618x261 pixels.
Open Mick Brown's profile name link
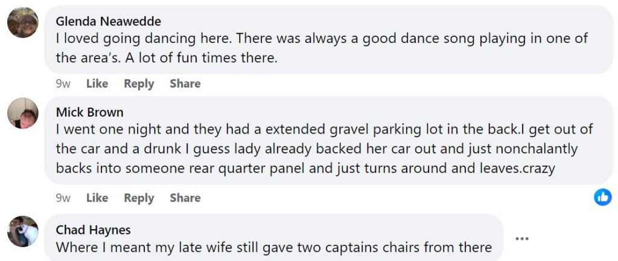tap(89, 112)
